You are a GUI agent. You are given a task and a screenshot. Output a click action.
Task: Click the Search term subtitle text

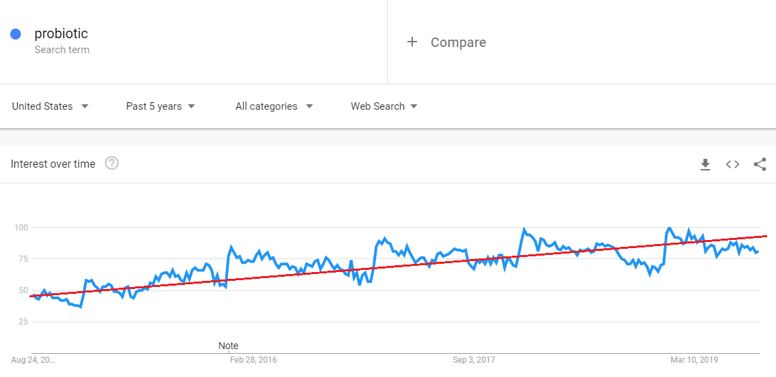point(62,50)
